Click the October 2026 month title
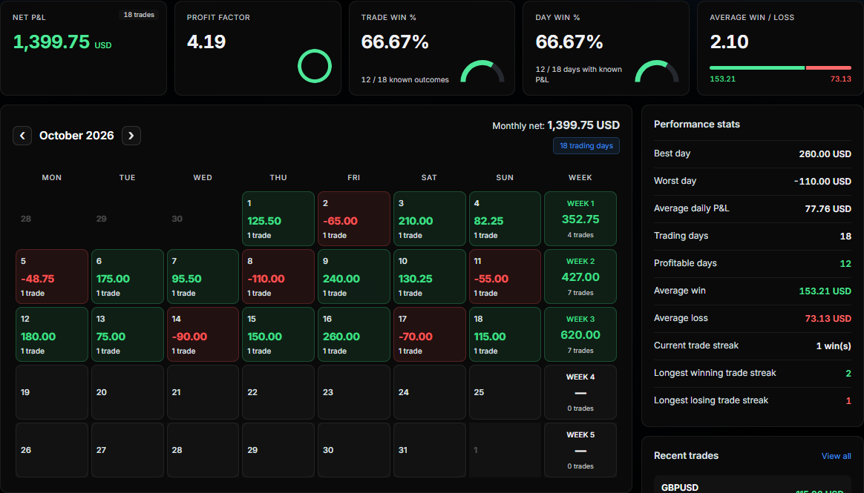Image resolution: width=864 pixels, height=493 pixels. 76,136
